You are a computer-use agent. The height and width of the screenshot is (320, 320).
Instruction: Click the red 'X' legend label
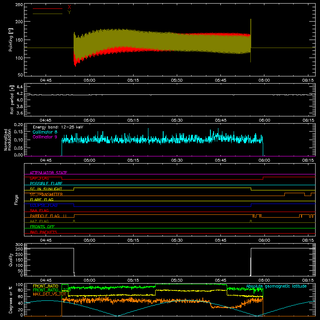click(69, 7)
